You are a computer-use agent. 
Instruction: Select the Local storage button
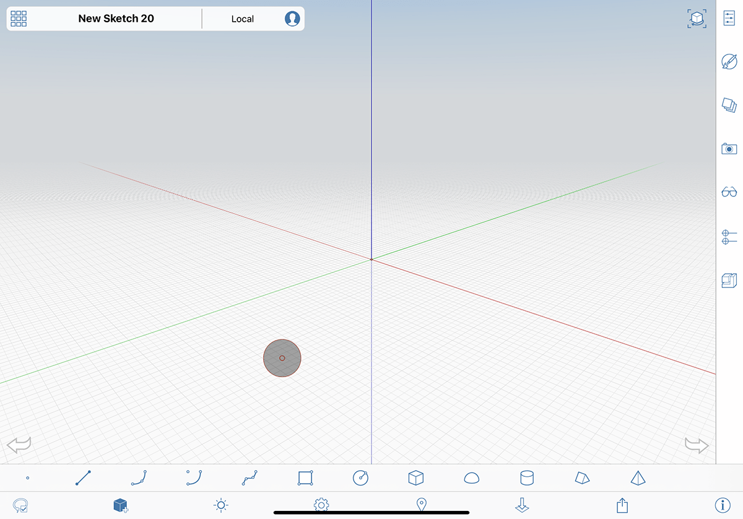(243, 19)
